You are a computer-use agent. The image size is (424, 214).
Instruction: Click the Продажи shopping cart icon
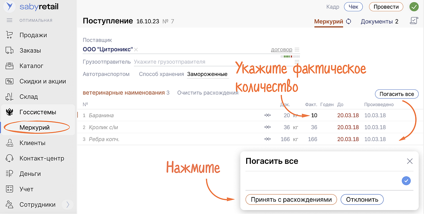pos(10,35)
